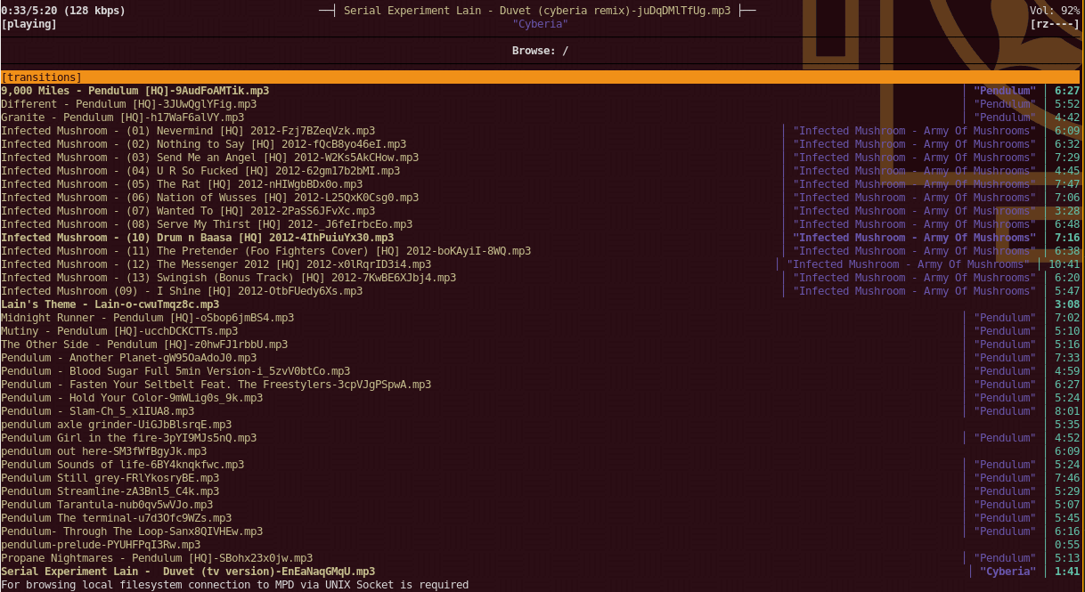Screen dimensions: 1085x592
Task: Select Midnight Runner - Pendulum track
Action: [x=541, y=318]
